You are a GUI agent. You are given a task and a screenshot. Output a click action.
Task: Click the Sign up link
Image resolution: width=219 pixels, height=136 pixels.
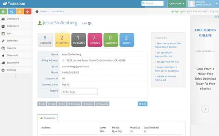click(178, 11)
